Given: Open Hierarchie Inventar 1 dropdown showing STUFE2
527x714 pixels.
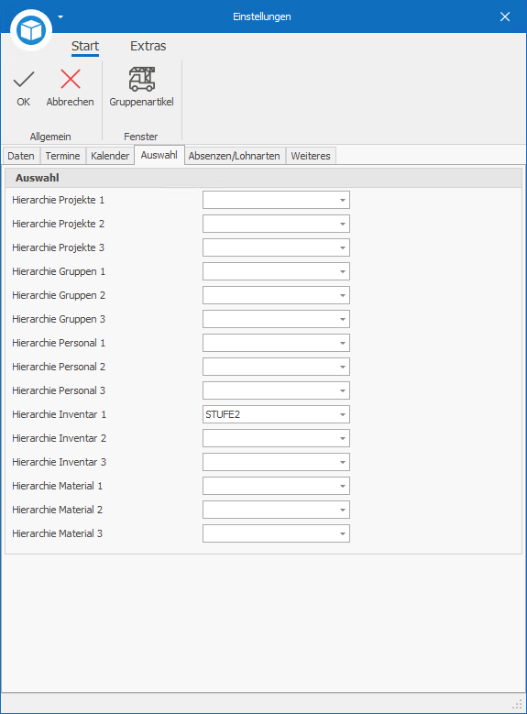Looking at the screenshot, I should coord(343,414).
